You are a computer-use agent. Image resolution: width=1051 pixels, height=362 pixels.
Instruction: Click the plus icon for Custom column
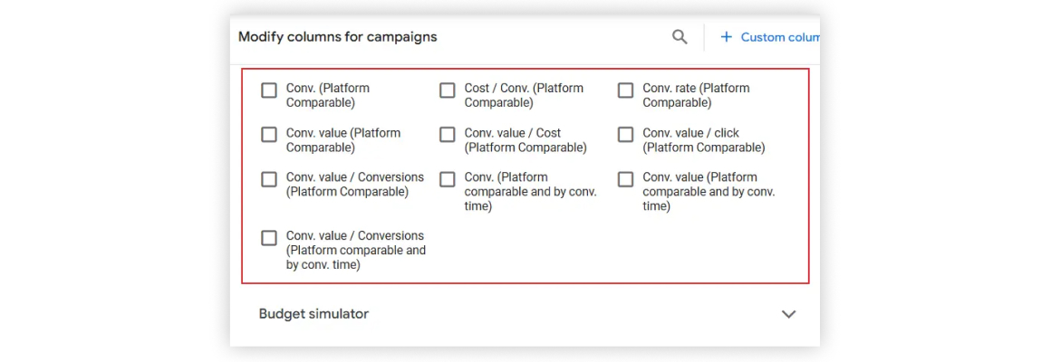click(726, 37)
